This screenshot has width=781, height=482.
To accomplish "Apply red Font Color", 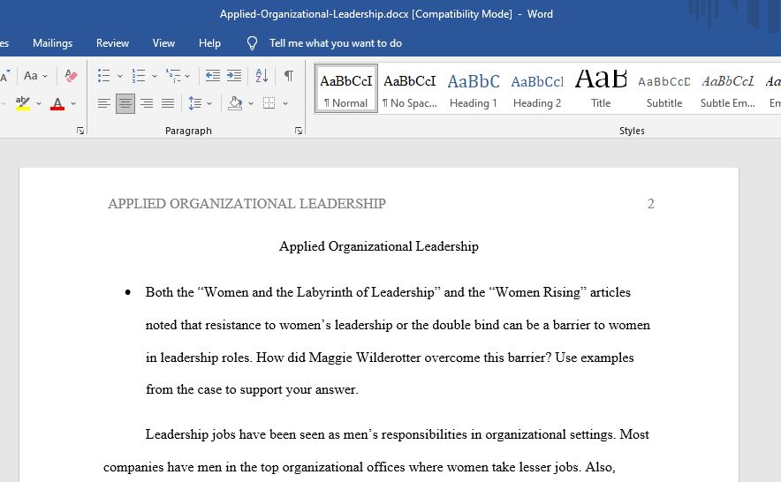I will pyautogui.click(x=57, y=103).
